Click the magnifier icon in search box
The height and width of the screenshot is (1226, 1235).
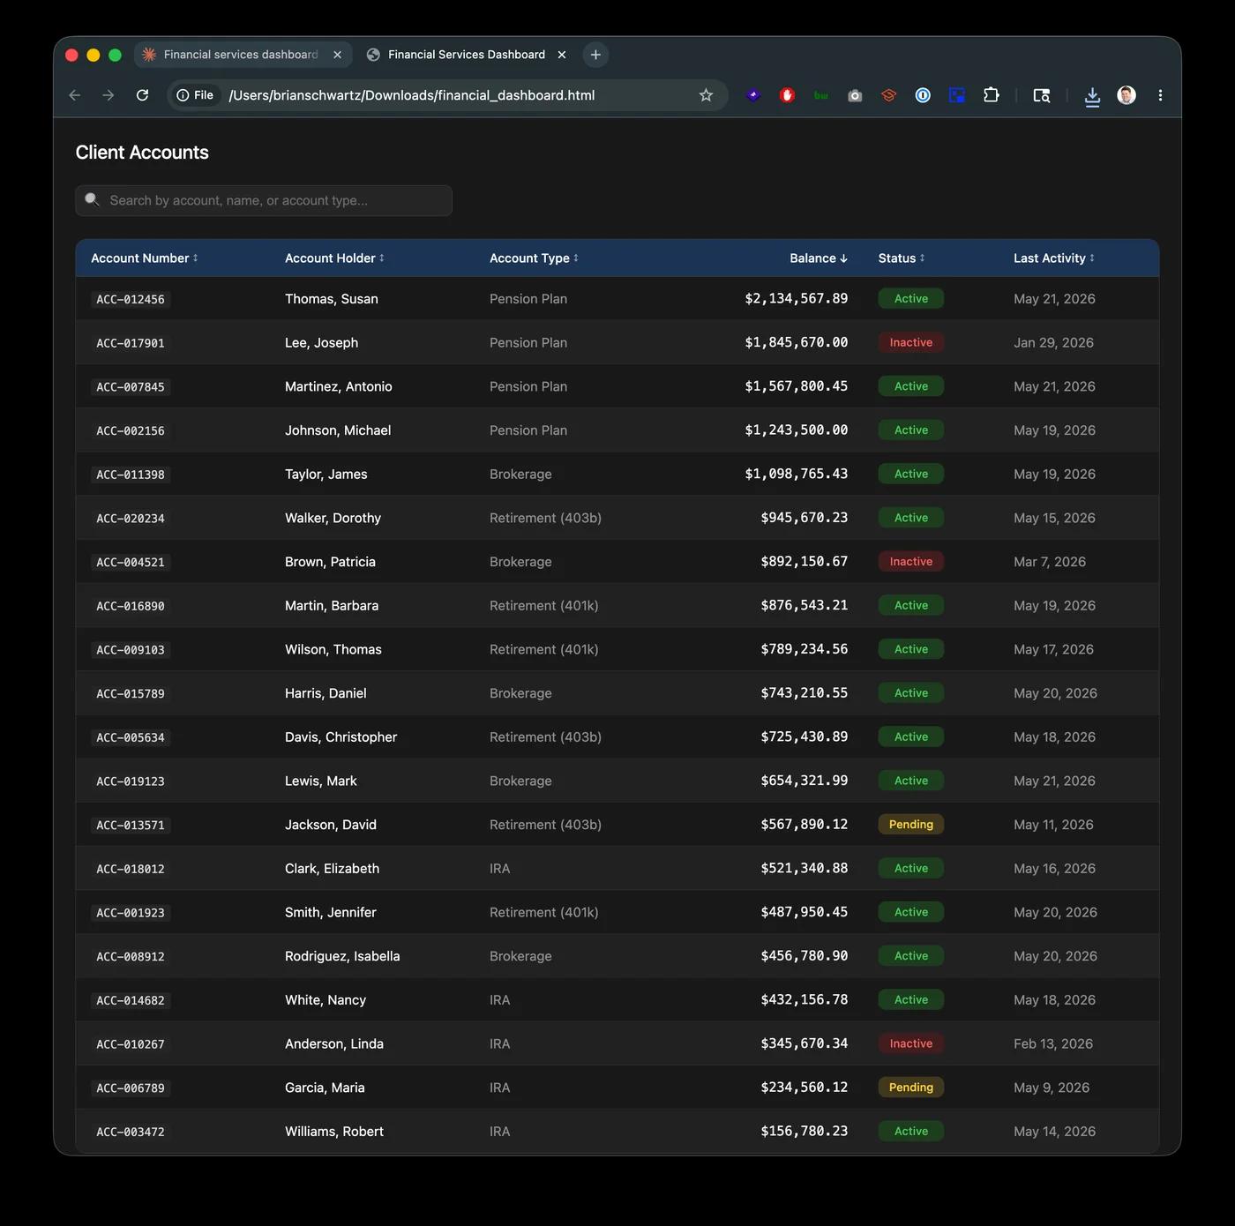[x=92, y=200]
